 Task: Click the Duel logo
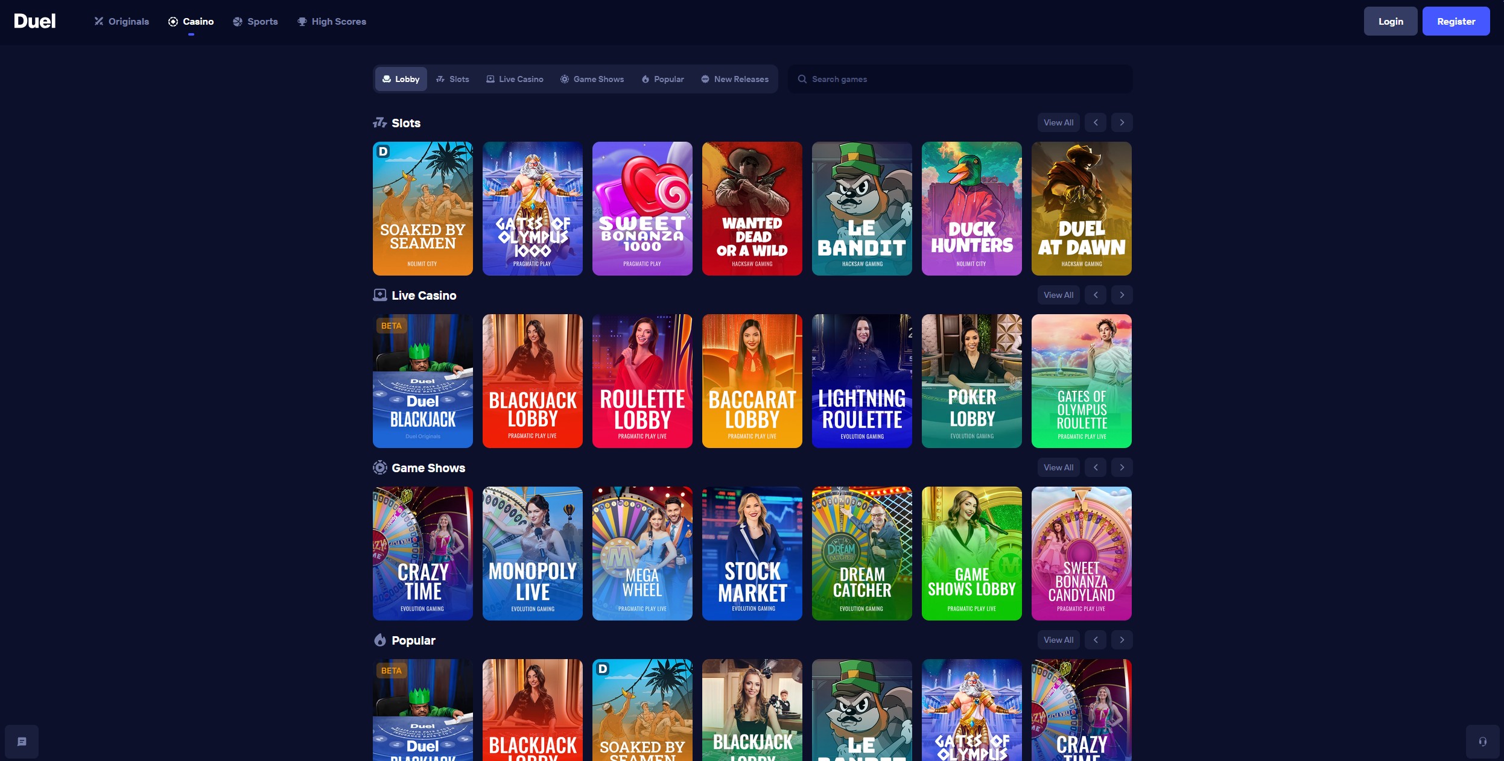[x=35, y=21]
